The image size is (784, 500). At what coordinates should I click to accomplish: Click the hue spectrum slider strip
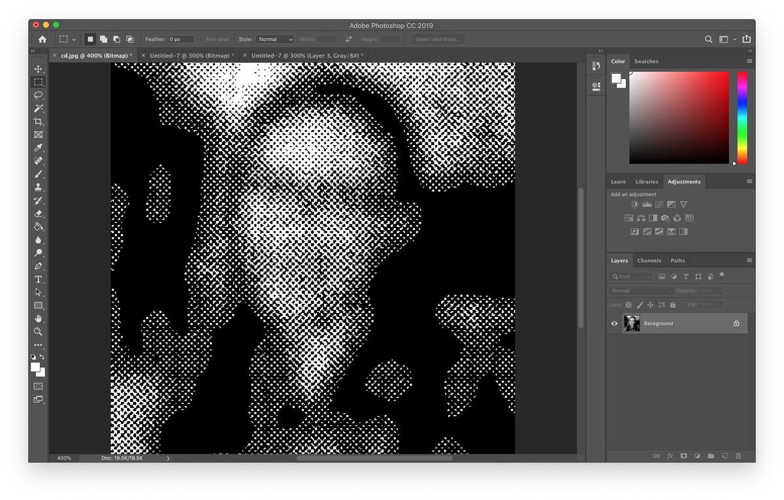742,118
